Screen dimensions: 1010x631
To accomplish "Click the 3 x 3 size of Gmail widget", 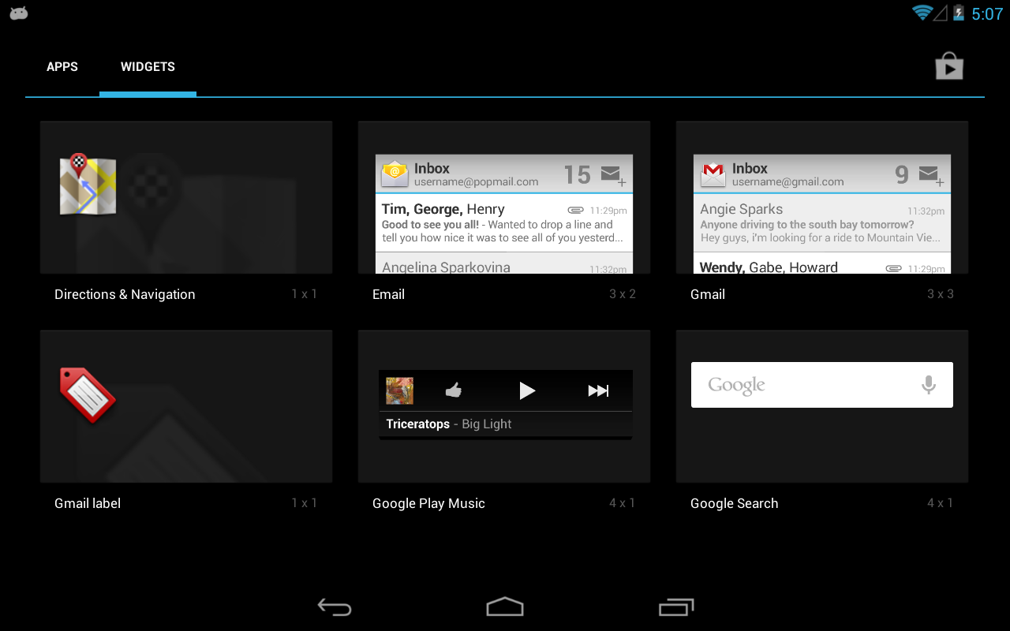I will coord(941,294).
